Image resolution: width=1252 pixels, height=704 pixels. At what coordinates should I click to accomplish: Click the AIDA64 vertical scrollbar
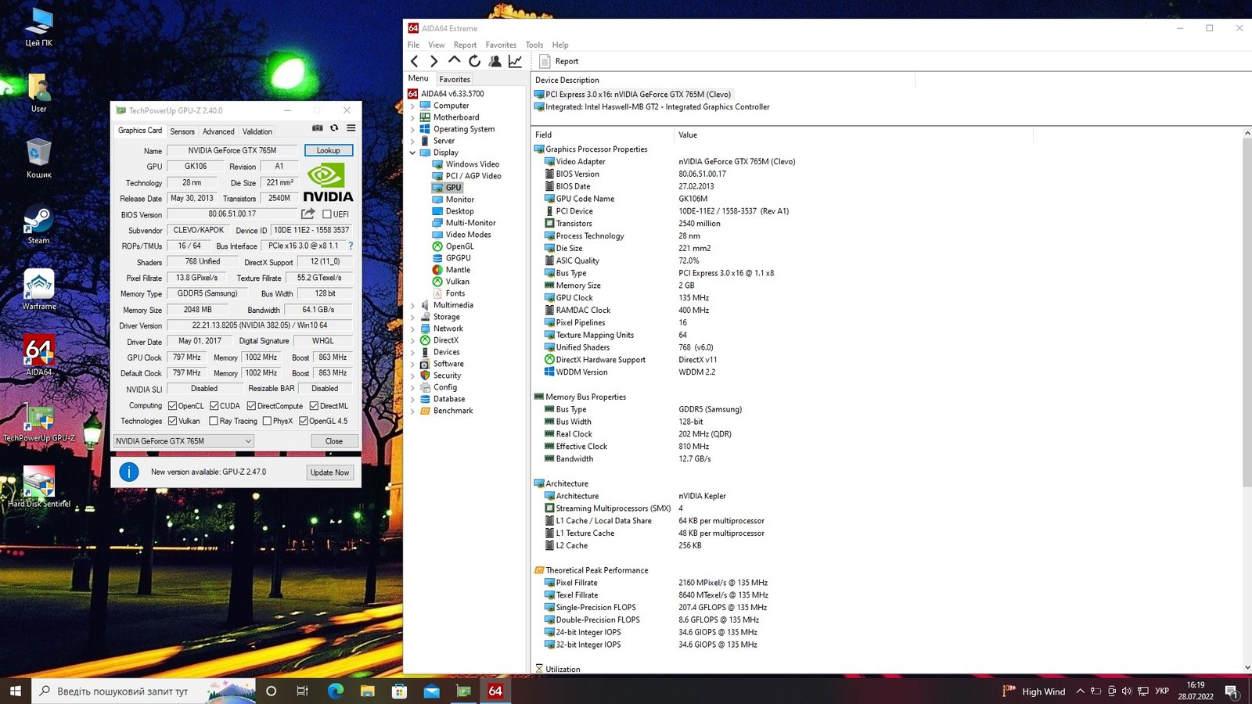pyautogui.click(x=1247, y=313)
